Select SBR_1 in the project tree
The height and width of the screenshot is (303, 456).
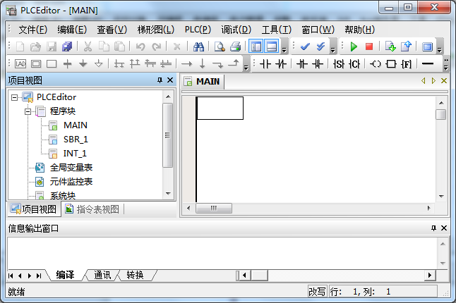[x=76, y=140]
